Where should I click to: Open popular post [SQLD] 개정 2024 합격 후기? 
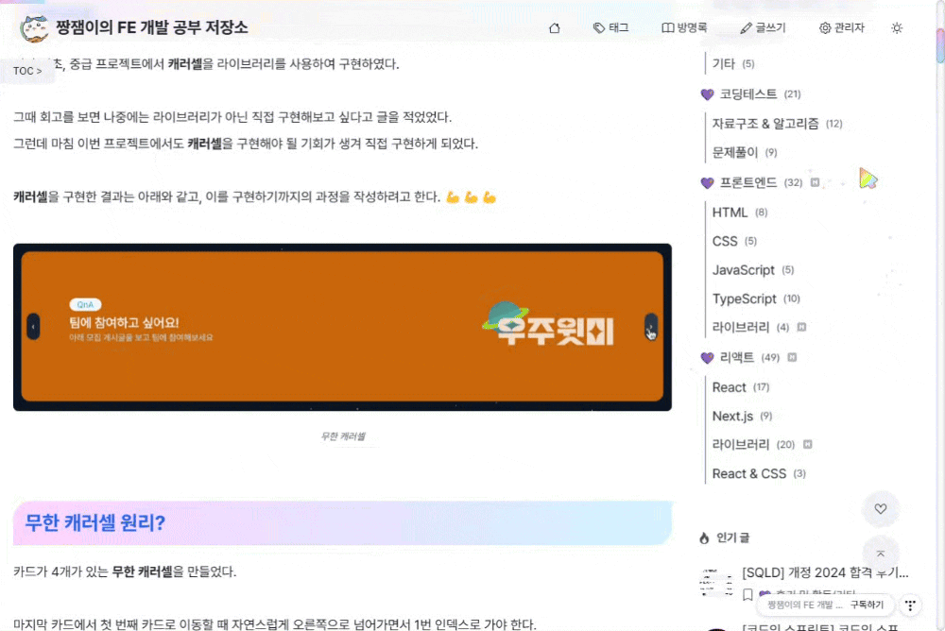coord(825,572)
